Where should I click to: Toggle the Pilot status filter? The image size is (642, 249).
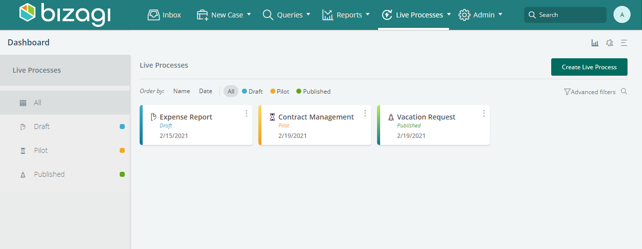point(280,92)
